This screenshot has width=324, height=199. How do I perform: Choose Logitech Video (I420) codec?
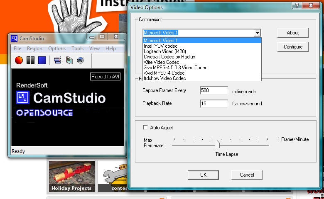202,51
